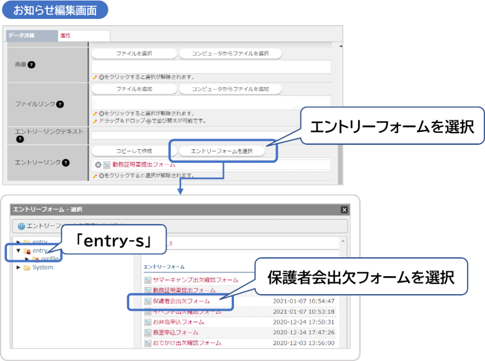
Task: Select the System folder in tree
Action: click(43, 267)
